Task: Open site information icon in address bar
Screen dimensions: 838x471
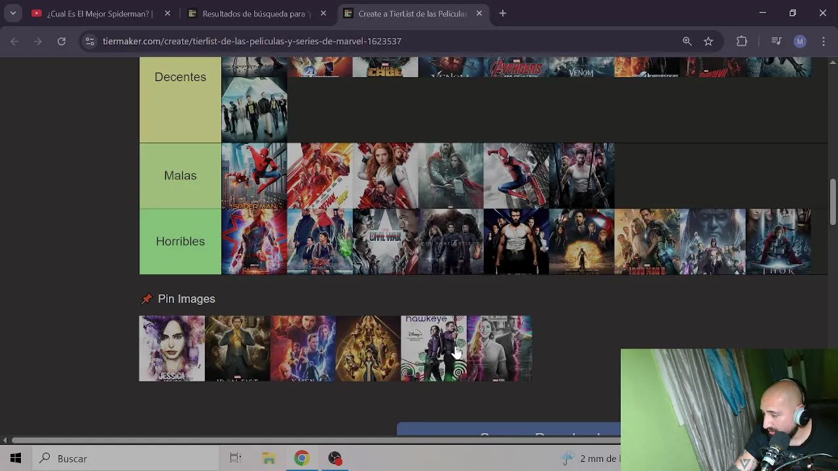Action: (90, 41)
